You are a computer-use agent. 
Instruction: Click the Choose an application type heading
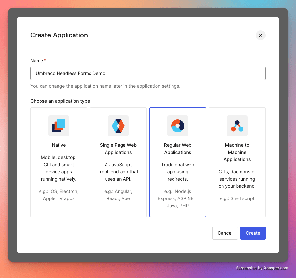[x=60, y=101]
